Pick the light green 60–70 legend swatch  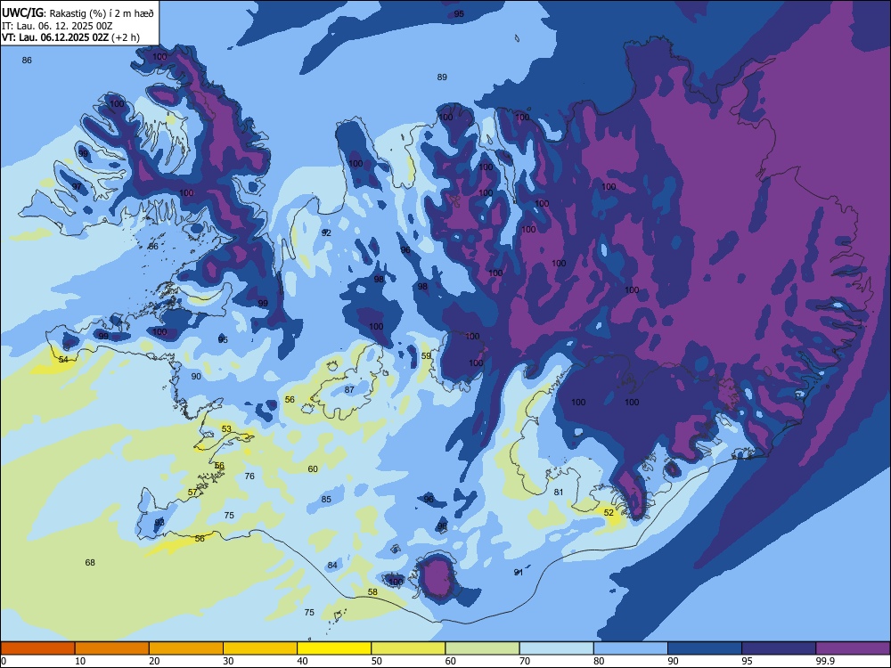pos(482,648)
